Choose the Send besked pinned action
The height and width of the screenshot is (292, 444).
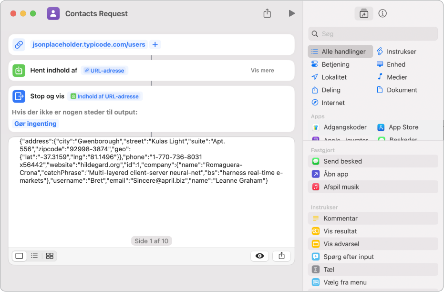pyautogui.click(x=373, y=161)
